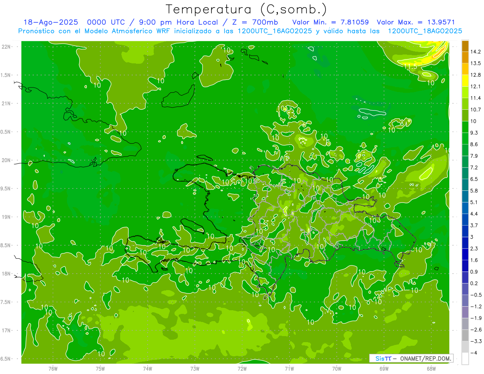Click the "21N" latitude axis label
Image resolution: width=484 pixels, height=374 pixels.
click(x=6, y=103)
